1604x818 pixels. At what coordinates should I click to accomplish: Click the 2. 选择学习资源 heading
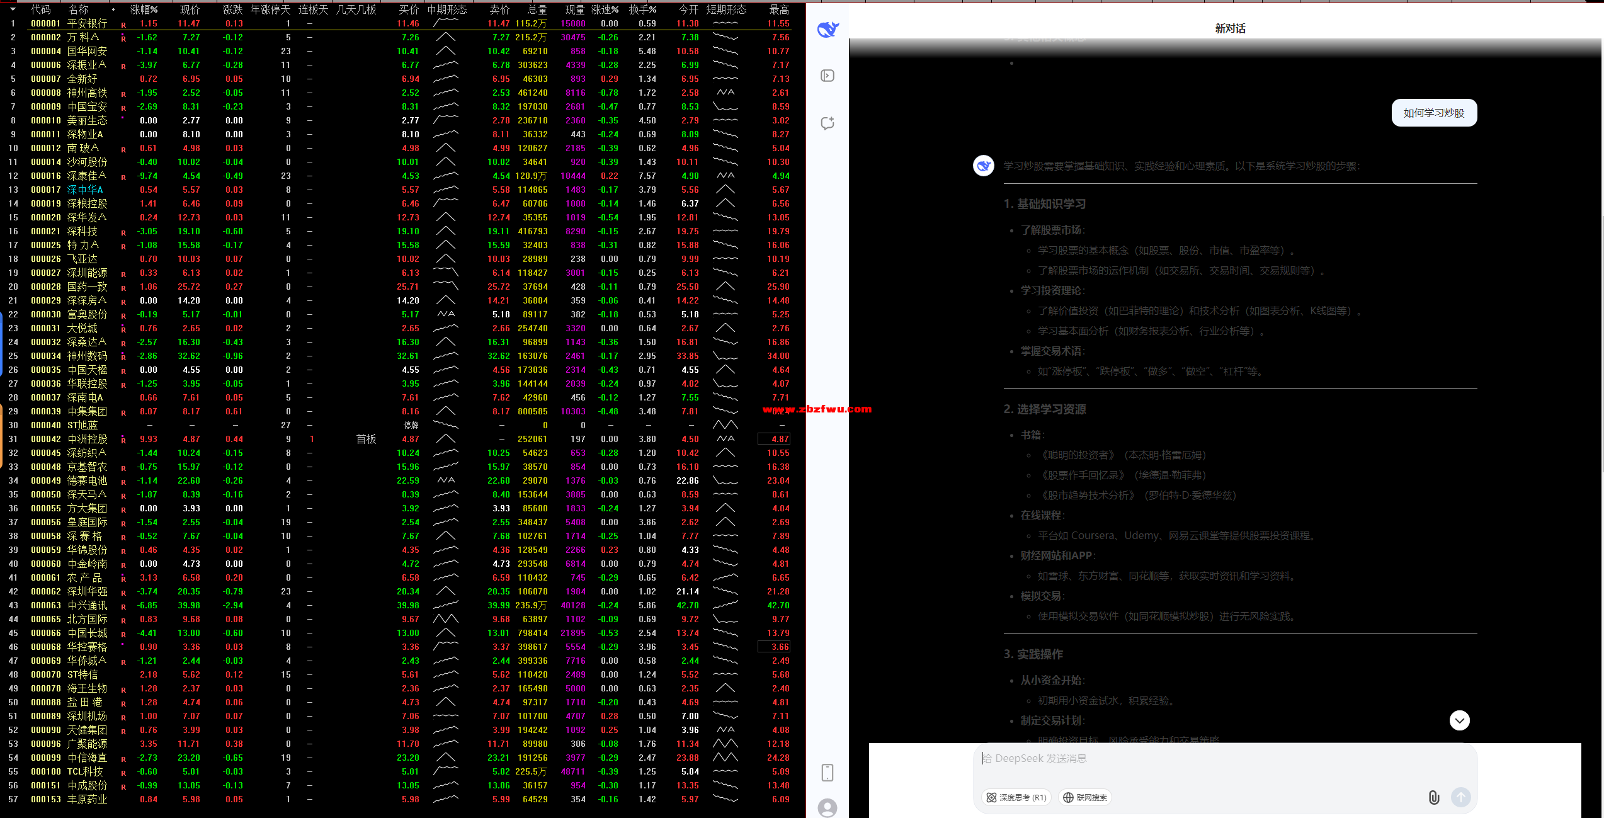1045,409
